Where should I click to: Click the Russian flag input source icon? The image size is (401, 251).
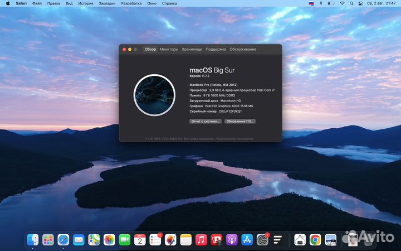[x=311, y=3]
